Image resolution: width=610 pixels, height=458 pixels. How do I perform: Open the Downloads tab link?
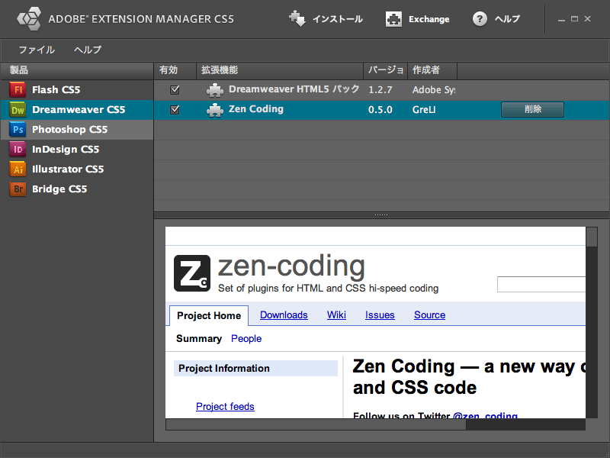point(284,314)
